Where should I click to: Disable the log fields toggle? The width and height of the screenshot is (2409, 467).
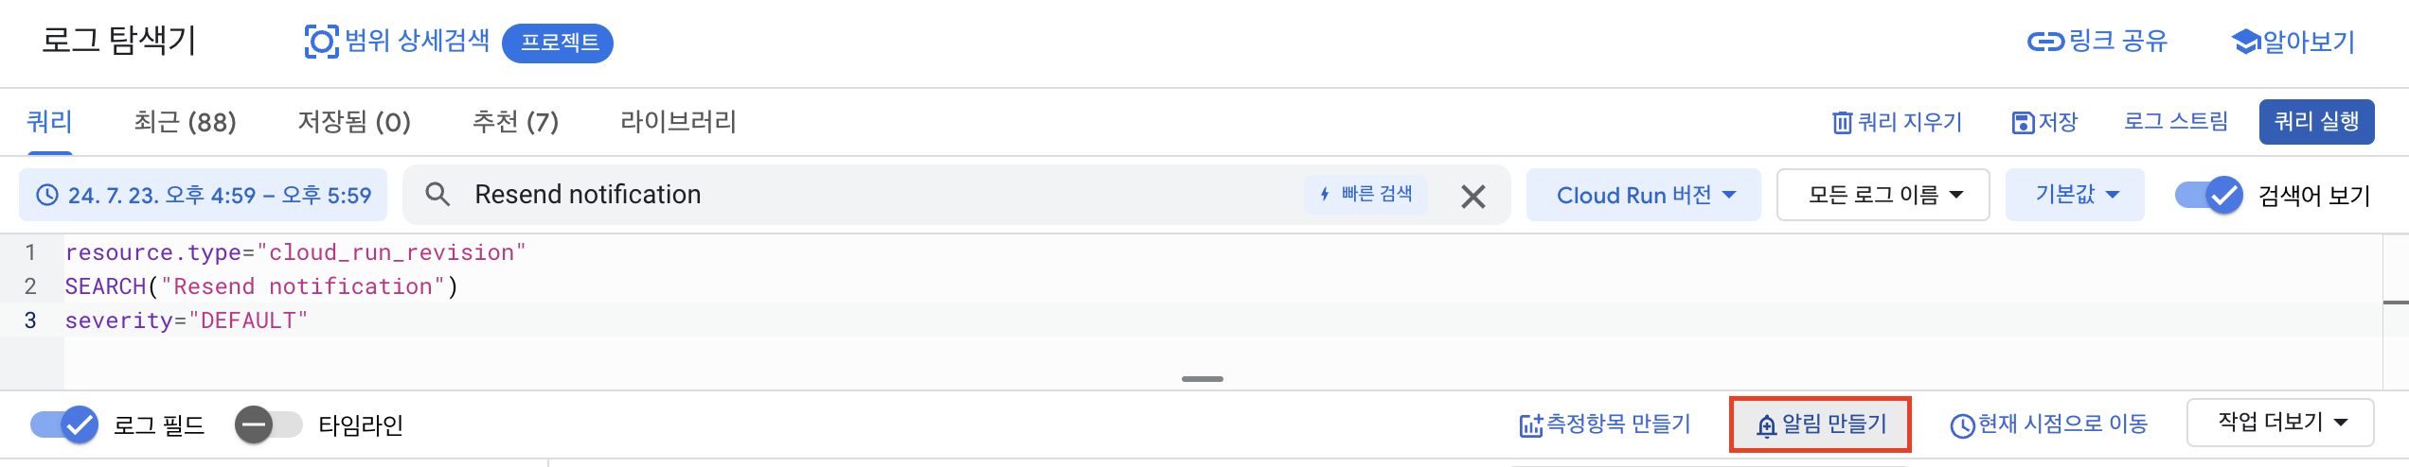click(64, 424)
